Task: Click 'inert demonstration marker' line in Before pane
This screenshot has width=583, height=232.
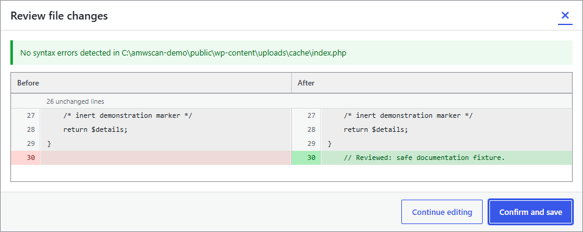Action: (x=127, y=115)
